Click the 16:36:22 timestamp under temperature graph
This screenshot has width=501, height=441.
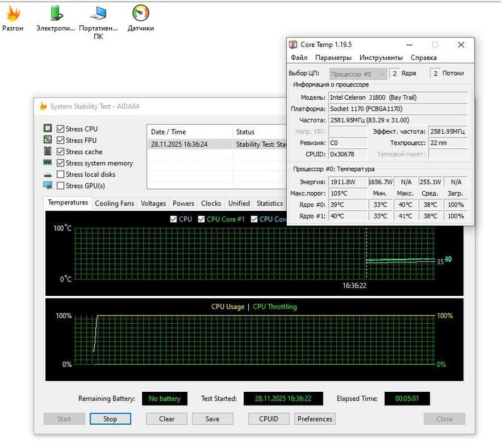pos(354,285)
